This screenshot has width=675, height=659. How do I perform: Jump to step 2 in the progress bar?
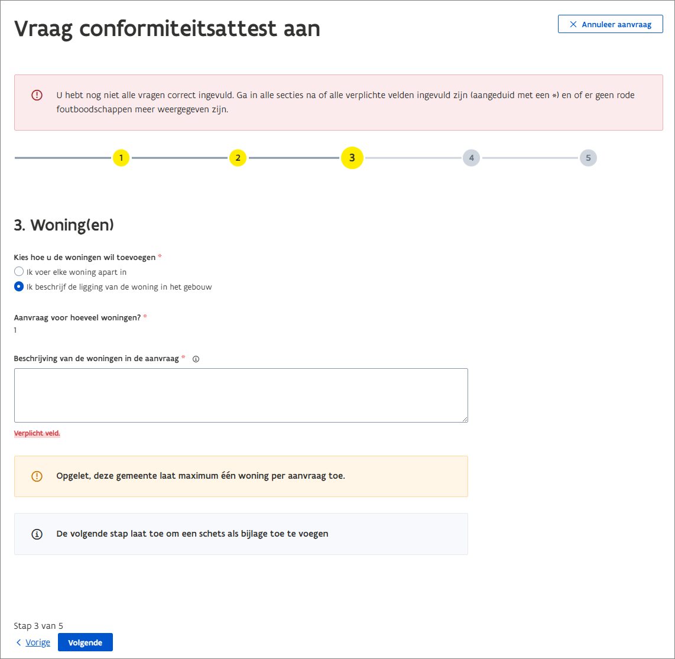pos(238,158)
